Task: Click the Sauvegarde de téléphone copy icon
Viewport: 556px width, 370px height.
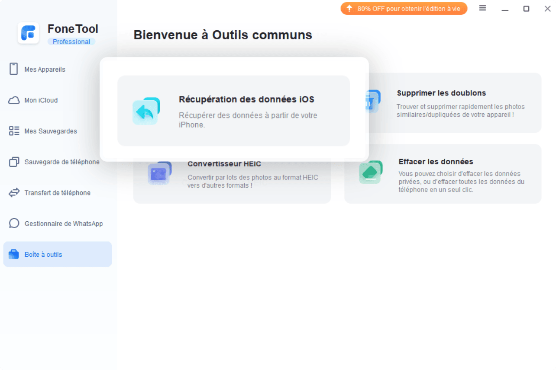Action: pyautogui.click(x=14, y=162)
